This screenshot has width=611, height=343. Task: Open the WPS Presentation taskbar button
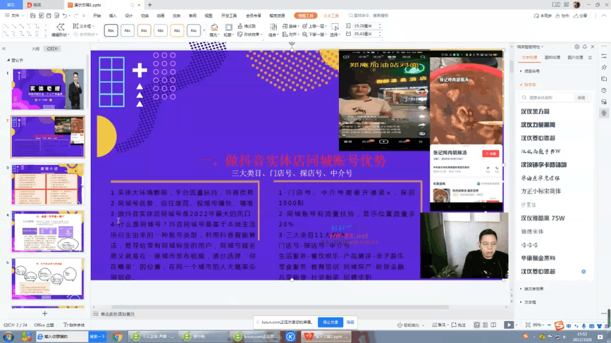pos(326,336)
